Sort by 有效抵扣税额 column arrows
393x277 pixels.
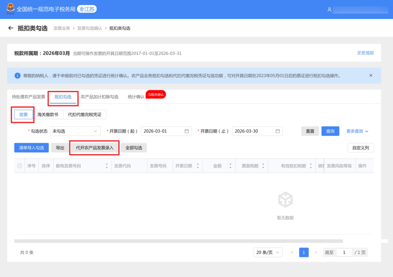click(x=311, y=166)
